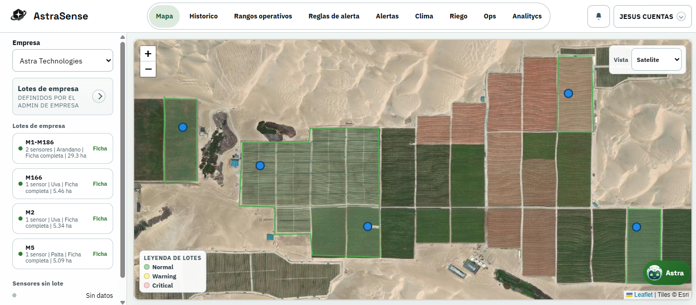Open the Lotes de empresa arrow panel

click(x=98, y=96)
